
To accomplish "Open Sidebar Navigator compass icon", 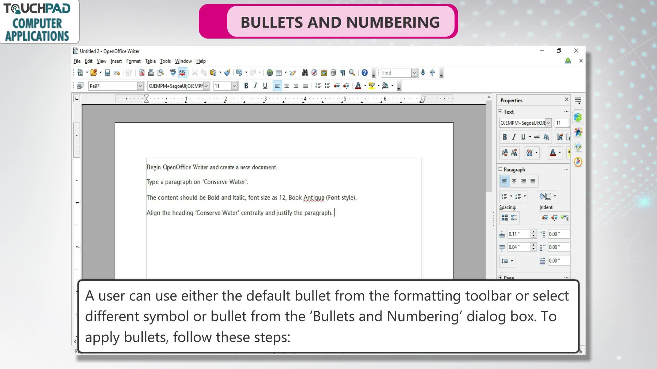I will coord(578,162).
